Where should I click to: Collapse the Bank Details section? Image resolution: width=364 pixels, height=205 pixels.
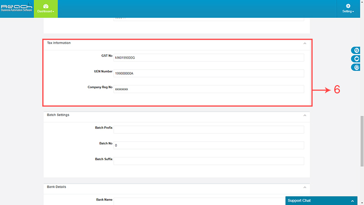pos(305,187)
